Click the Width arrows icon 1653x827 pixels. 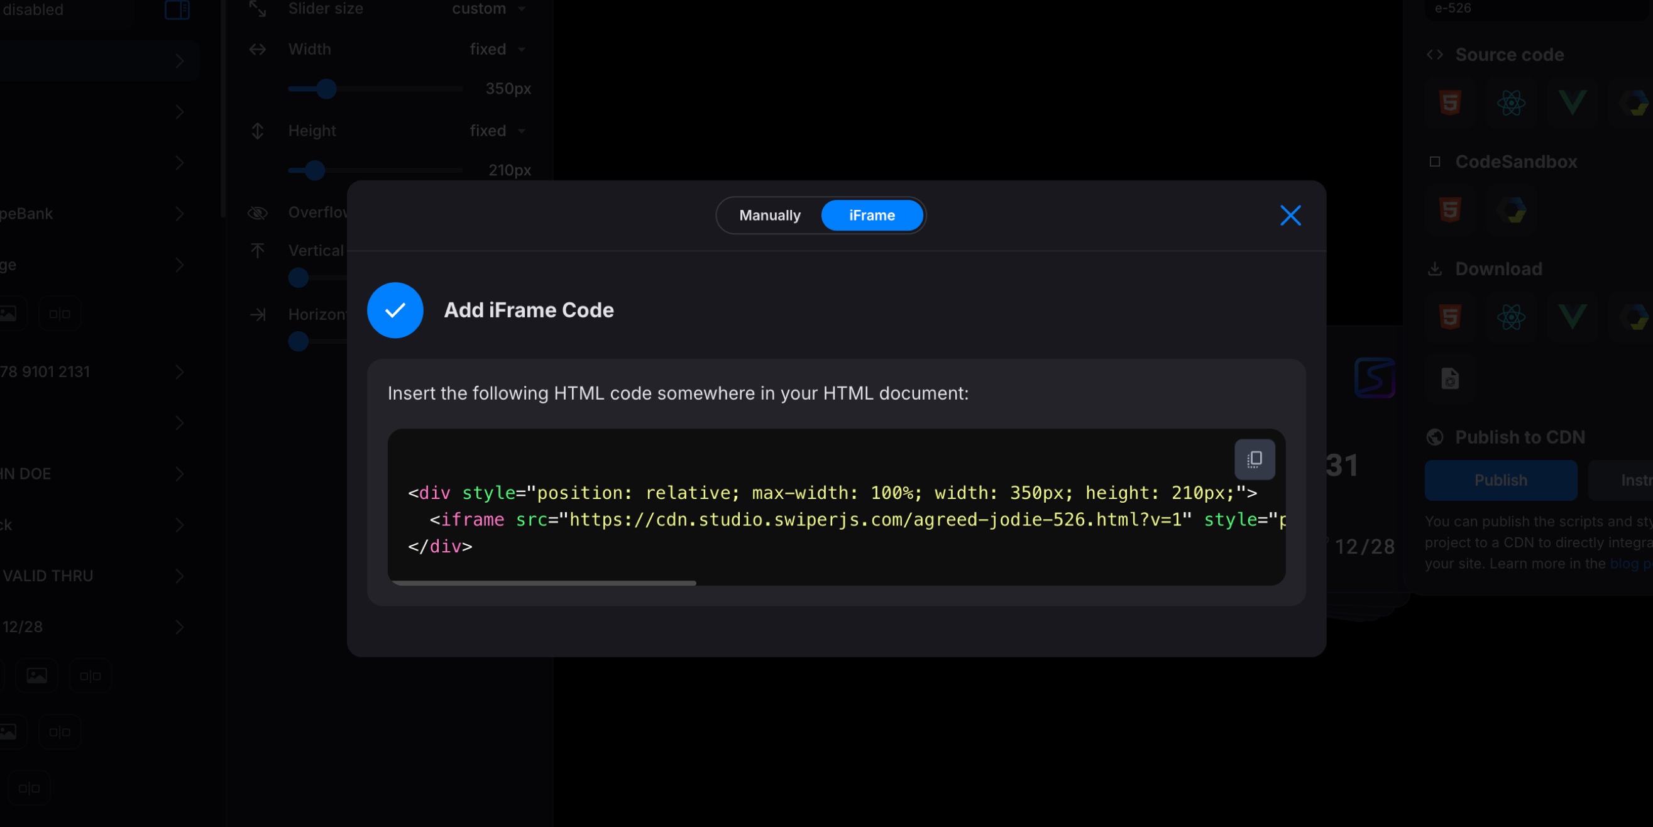pos(257,50)
